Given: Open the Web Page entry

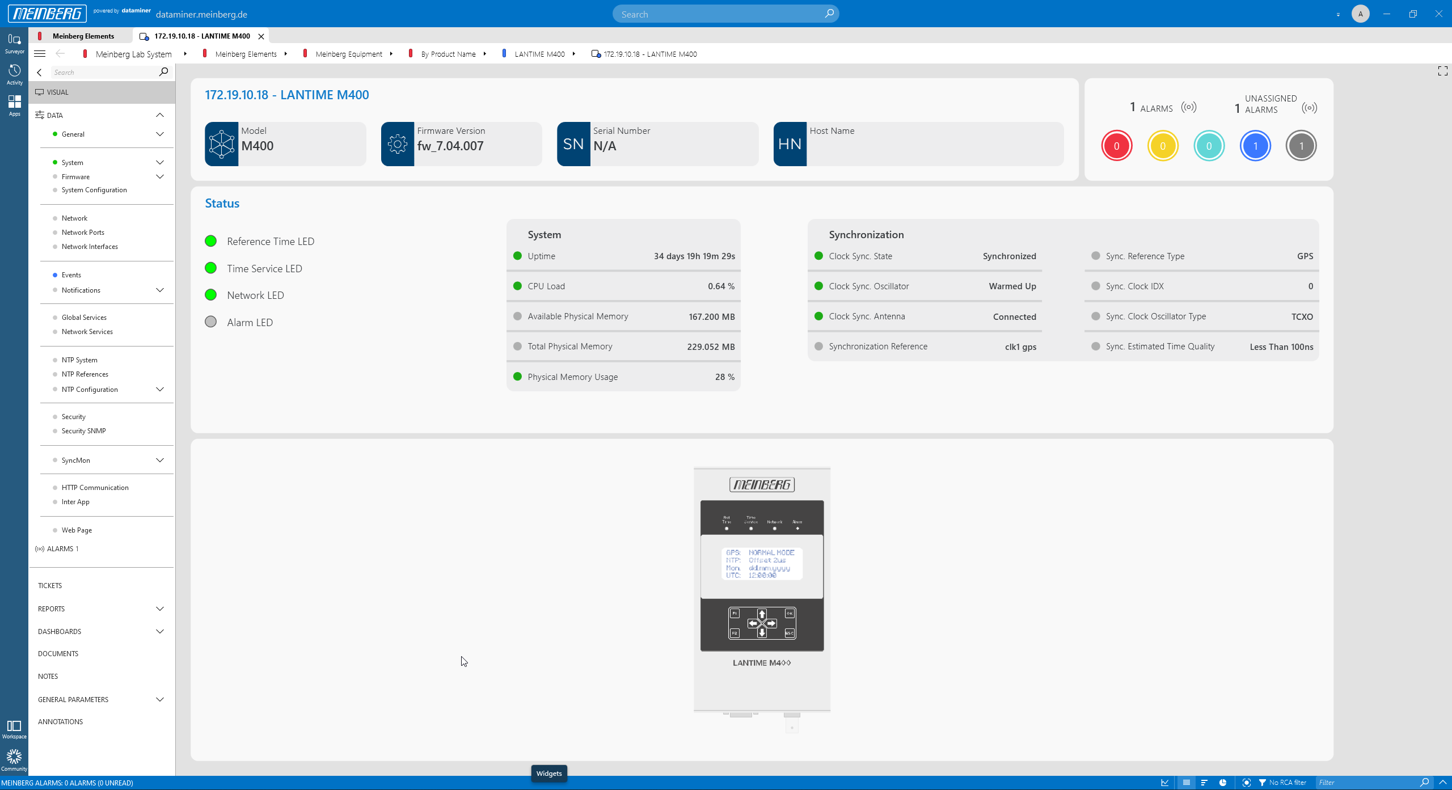Looking at the screenshot, I should 77,530.
